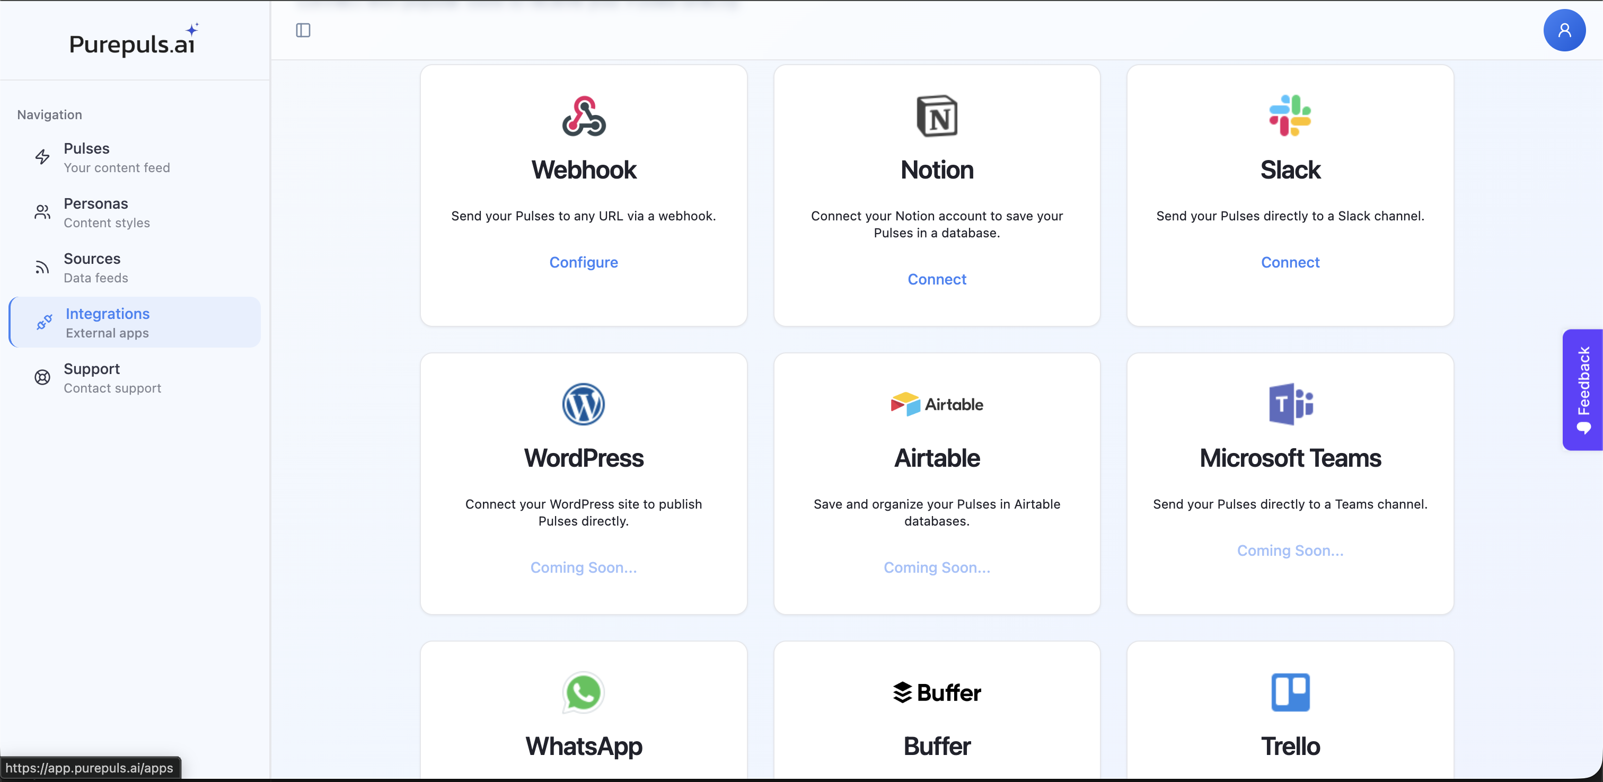Click the Airtable logo image
1603x782 pixels.
coord(937,404)
